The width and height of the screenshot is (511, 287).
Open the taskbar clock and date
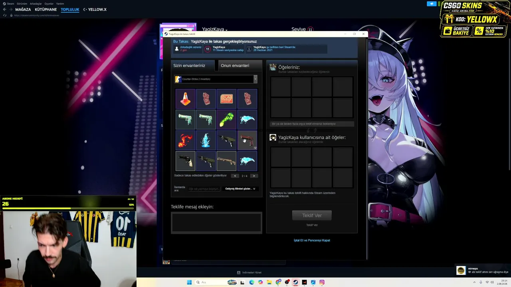502,282
